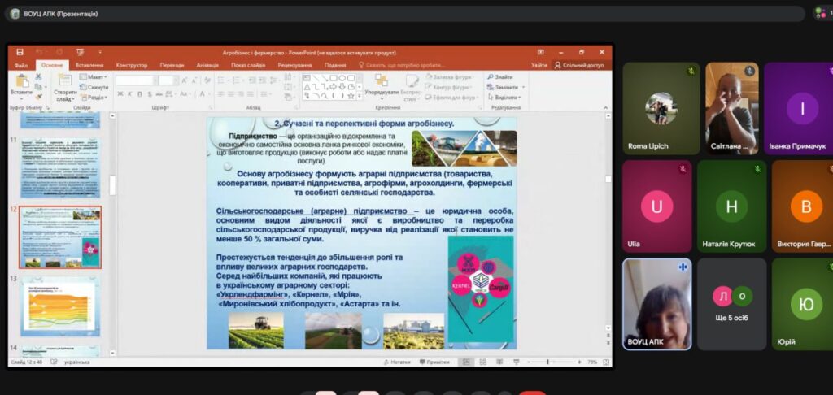
Task: Open the font size combo box
Action: pos(168,80)
